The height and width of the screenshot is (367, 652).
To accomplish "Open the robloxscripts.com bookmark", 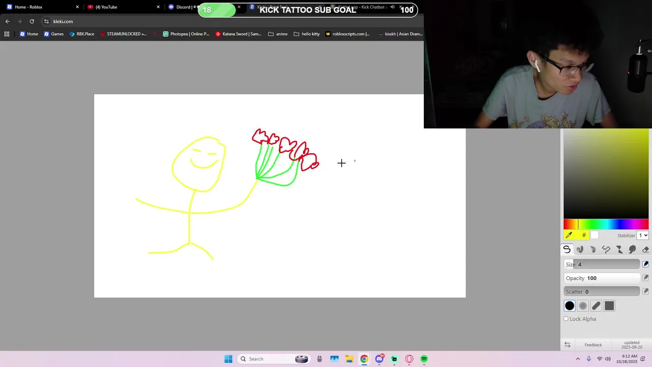I will 347,34.
